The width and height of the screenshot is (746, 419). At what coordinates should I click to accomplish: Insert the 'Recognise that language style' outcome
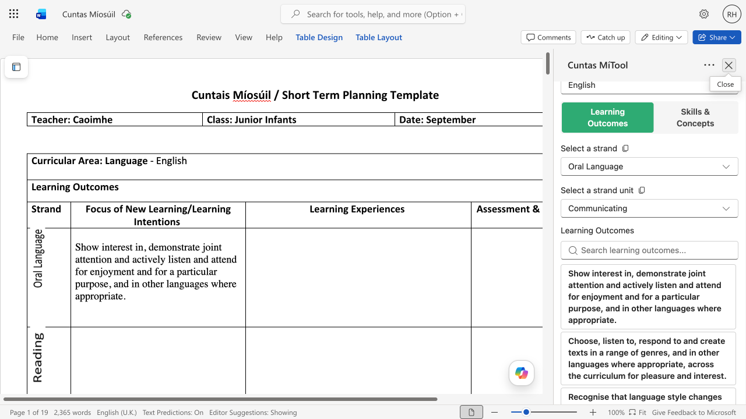(648, 397)
